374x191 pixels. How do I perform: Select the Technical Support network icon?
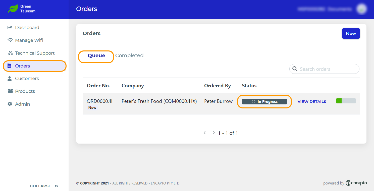pyautogui.click(x=10, y=53)
